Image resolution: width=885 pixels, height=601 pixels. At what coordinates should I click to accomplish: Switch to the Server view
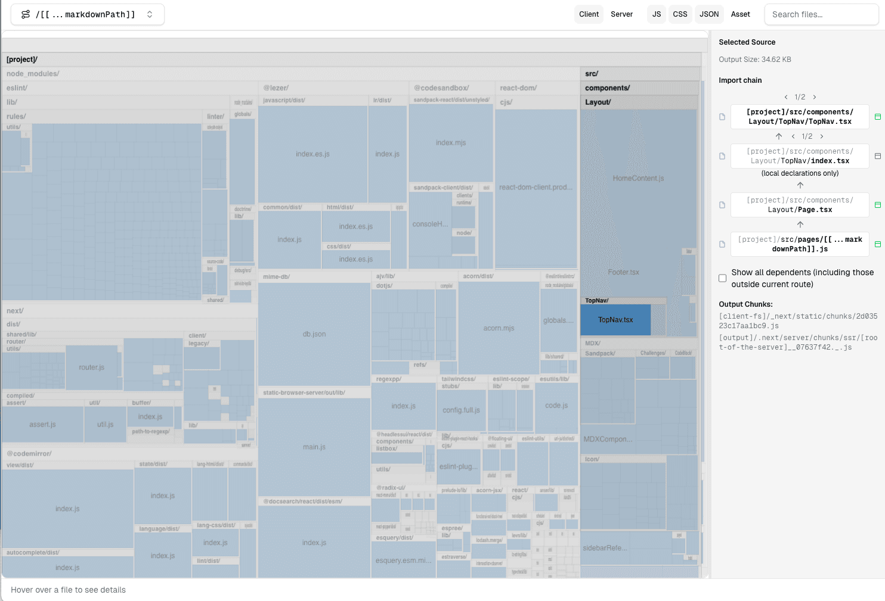coord(621,14)
